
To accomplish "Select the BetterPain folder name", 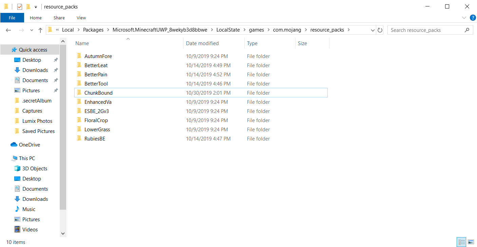I will click(x=96, y=74).
